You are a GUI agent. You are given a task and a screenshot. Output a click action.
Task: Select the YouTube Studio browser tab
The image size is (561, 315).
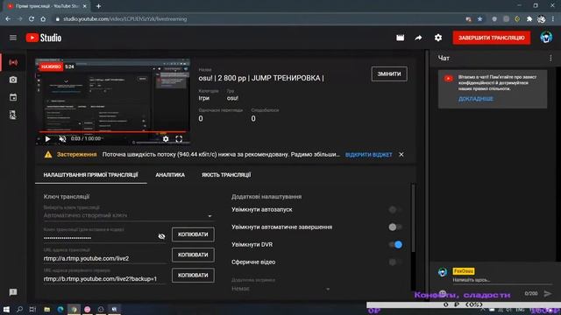tap(47, 6)
